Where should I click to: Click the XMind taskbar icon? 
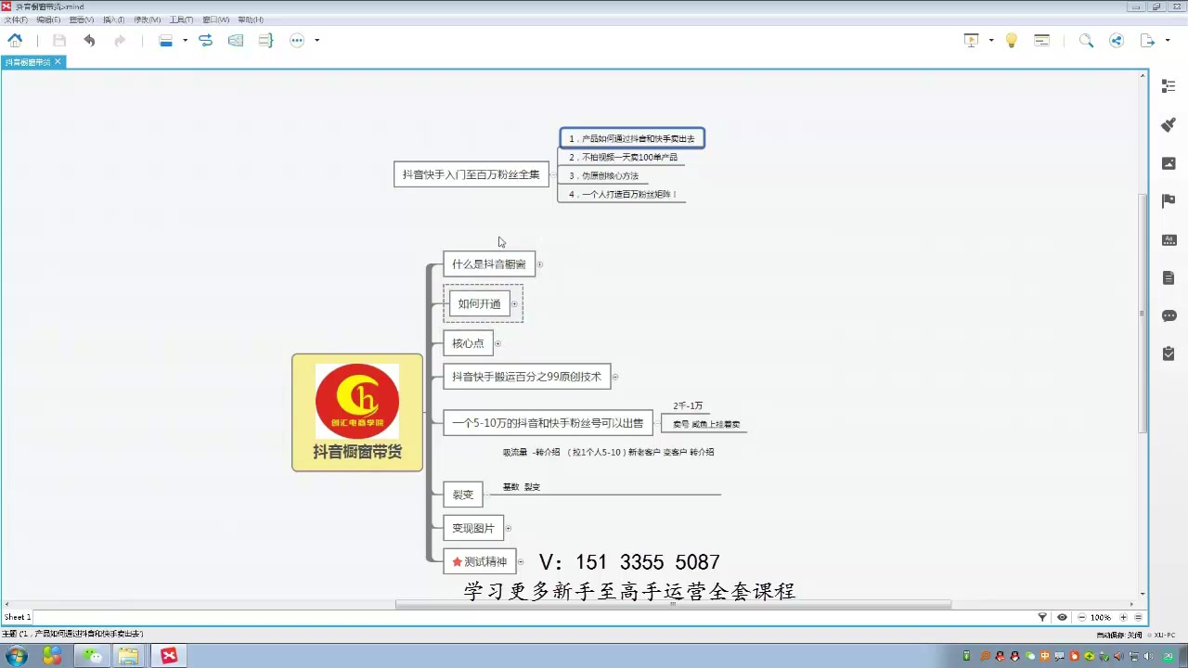169,656
